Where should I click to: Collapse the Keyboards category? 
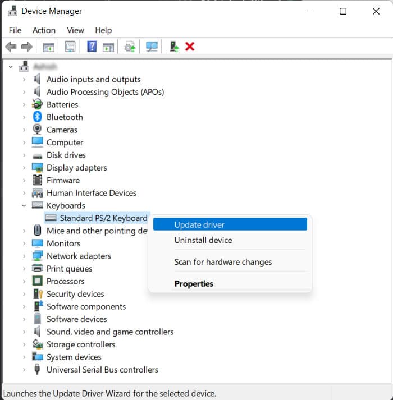pyautogui.click(x=24, y=206)
